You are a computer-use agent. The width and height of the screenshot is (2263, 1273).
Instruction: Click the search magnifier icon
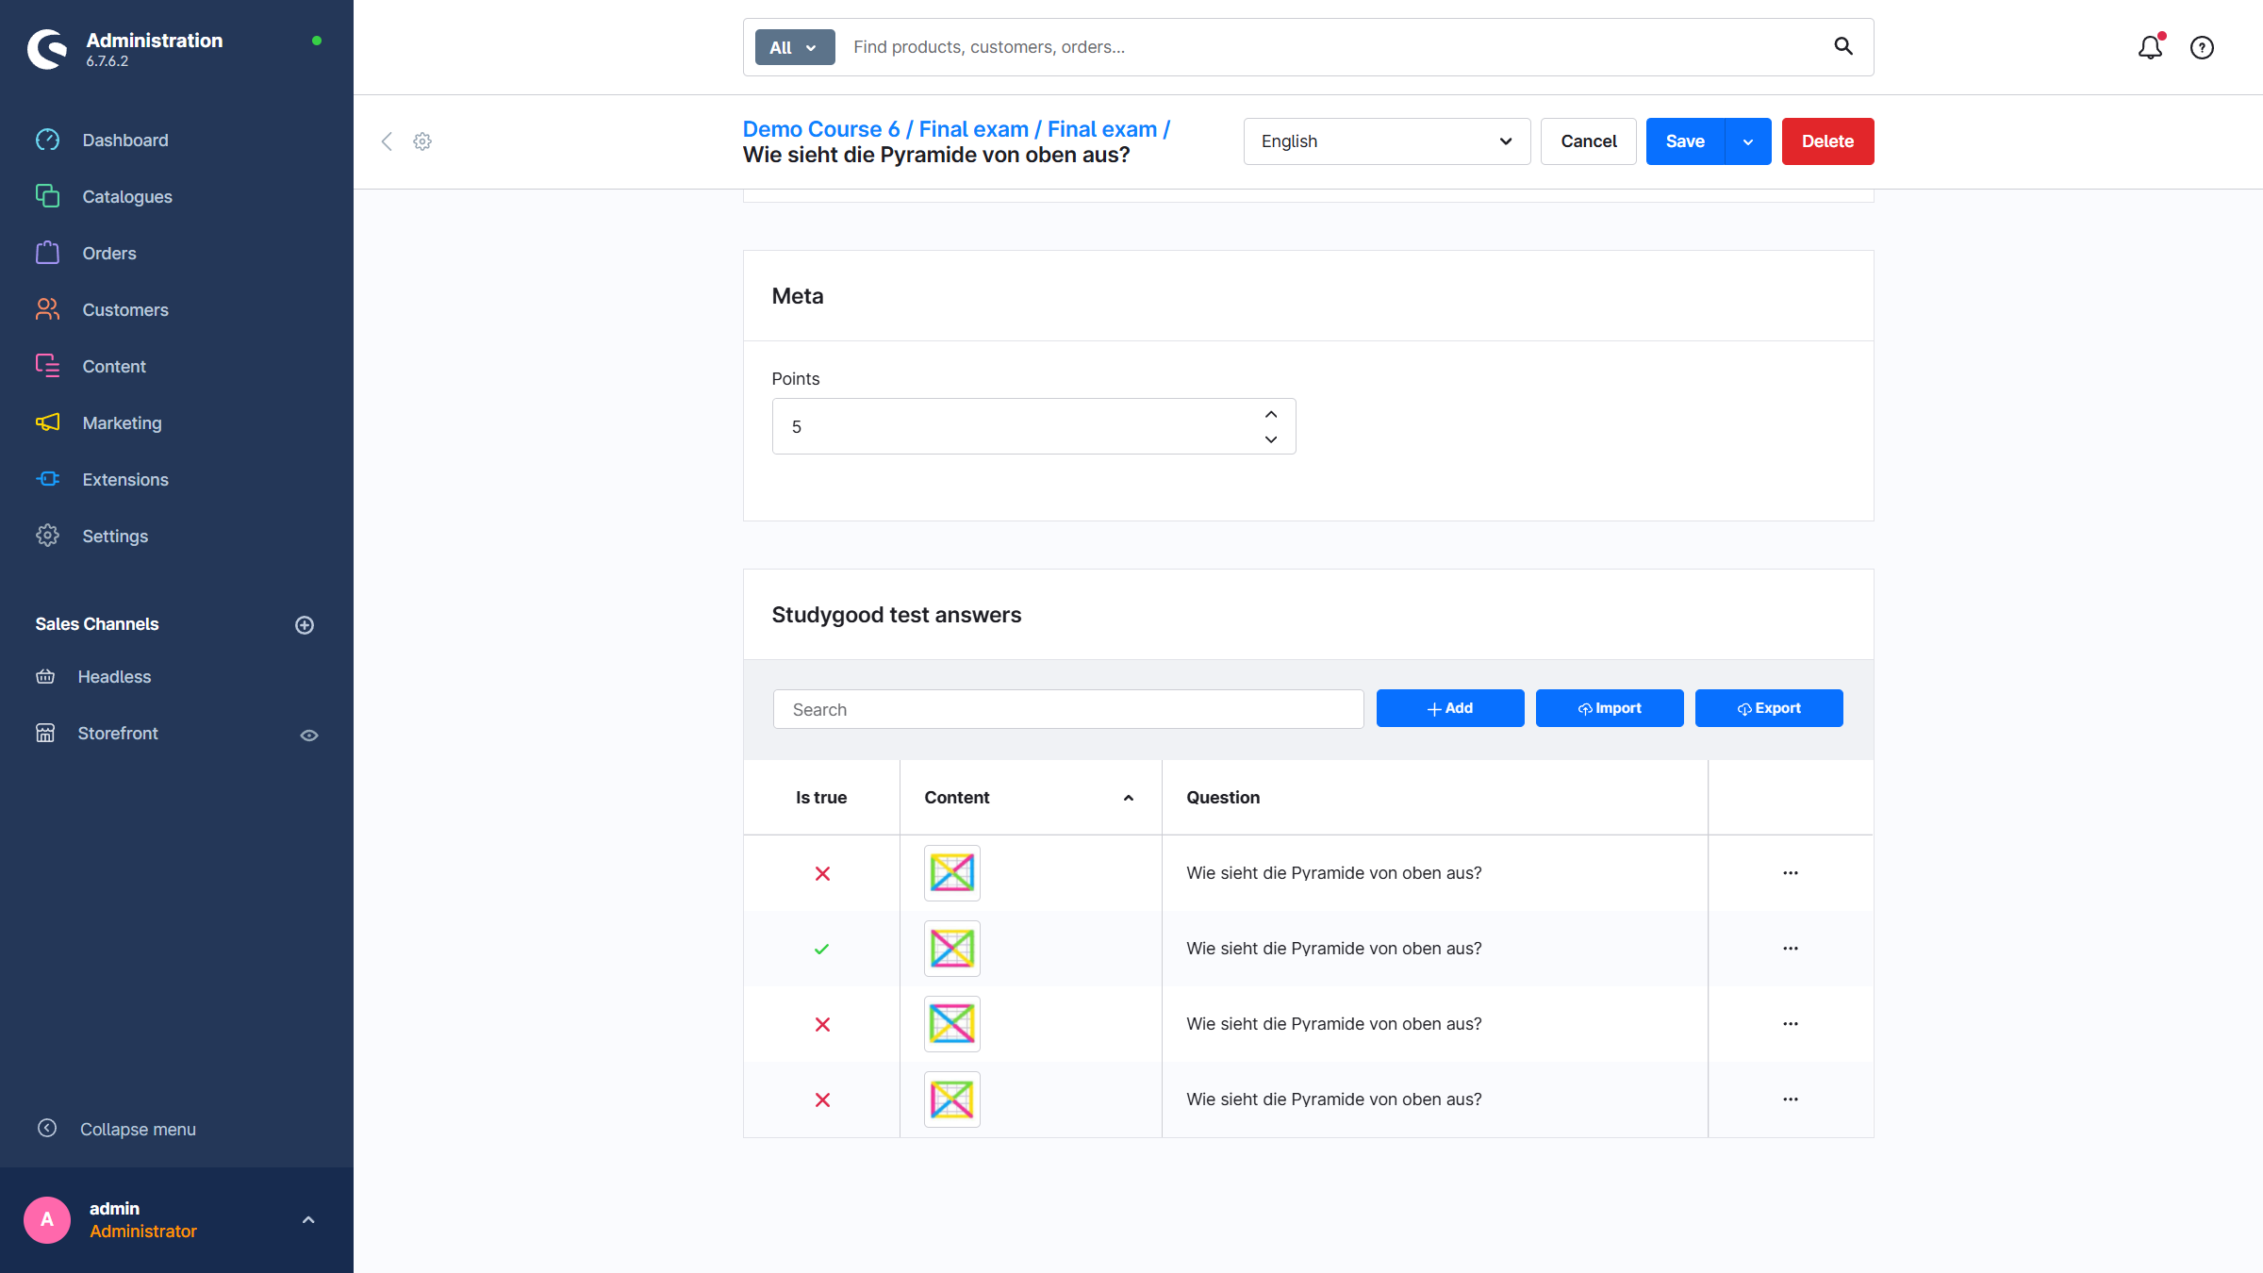point(1843,46)
